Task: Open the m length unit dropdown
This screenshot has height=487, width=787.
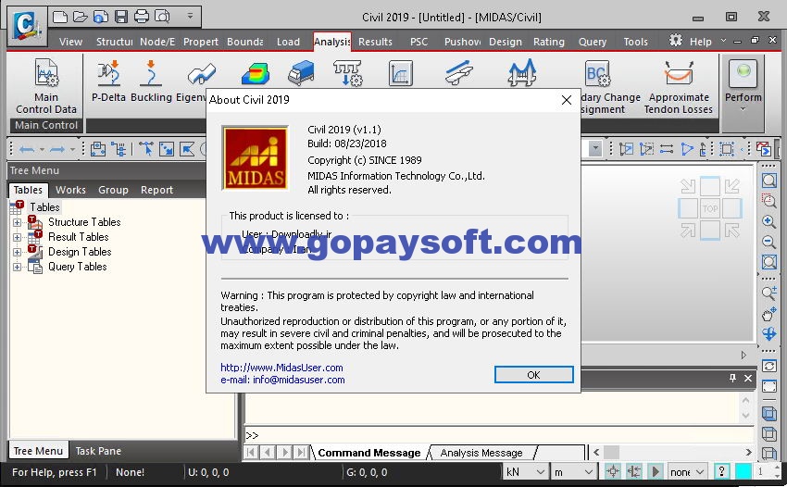Action: pos(588,472)
